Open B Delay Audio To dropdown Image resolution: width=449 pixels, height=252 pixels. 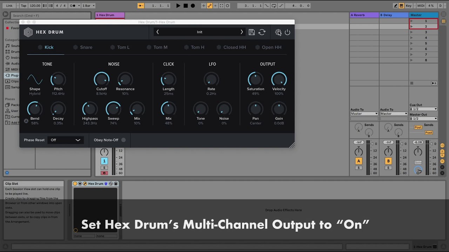coord(394,114)
